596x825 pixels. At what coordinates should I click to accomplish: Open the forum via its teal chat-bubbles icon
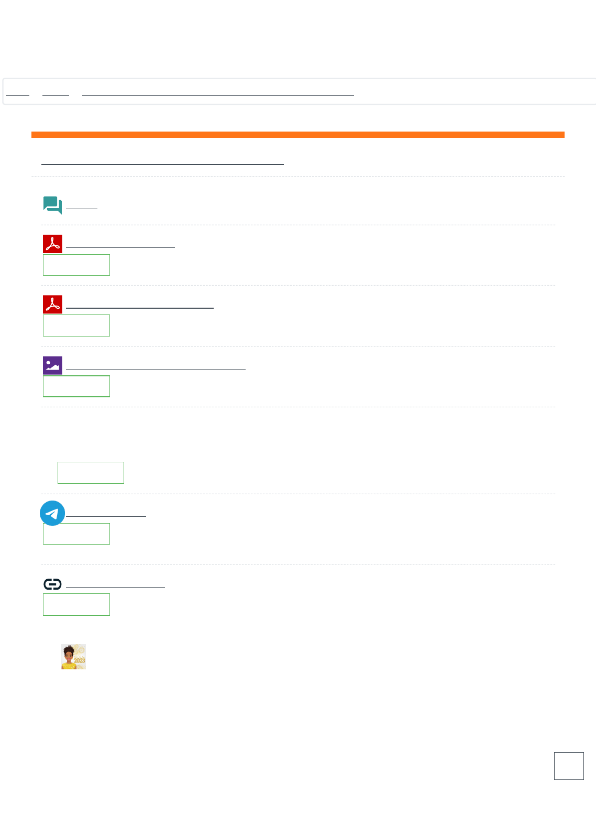pos(52,205)
